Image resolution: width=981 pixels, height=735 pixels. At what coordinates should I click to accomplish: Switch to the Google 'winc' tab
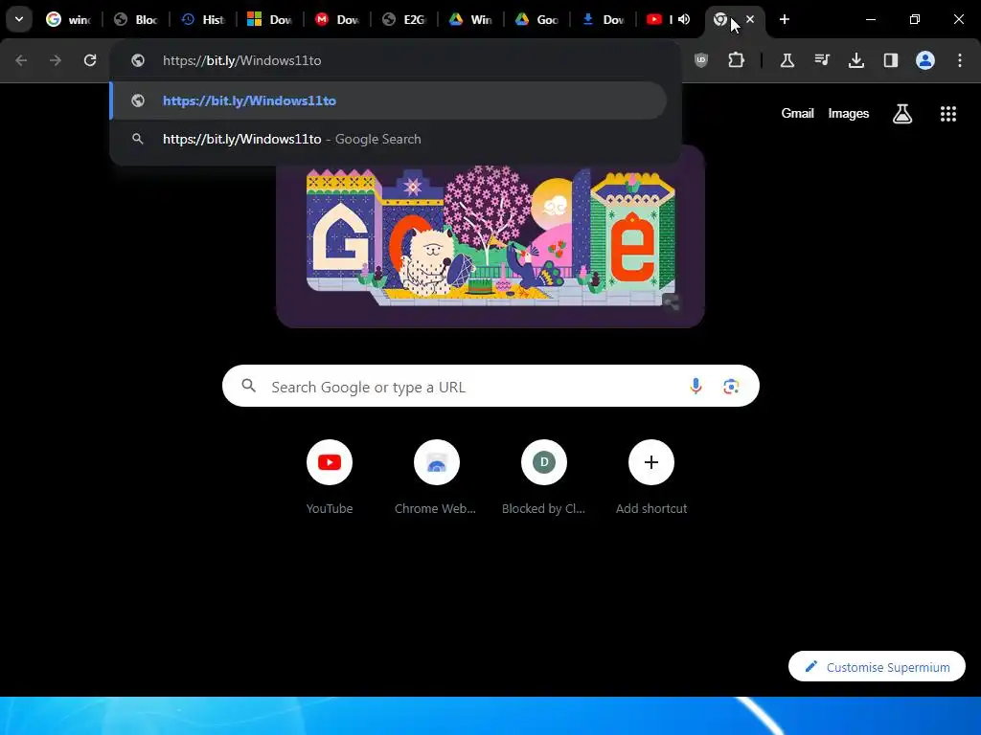(x=68, y=19)
